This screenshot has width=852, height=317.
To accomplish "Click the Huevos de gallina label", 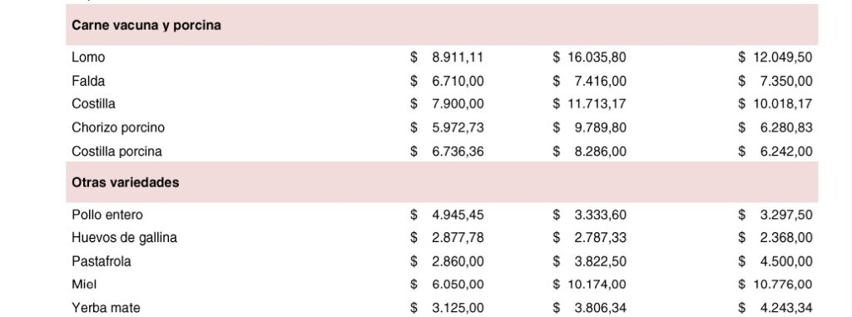I will (x=125, y=238).
